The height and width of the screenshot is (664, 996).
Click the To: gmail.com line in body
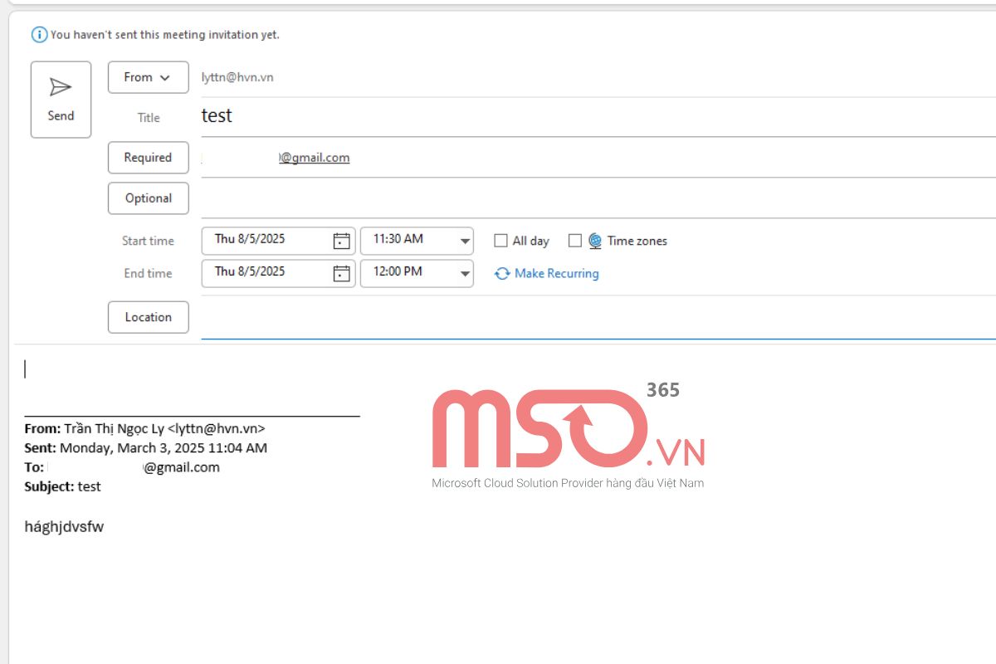pyautogui.click(x=122, y=467)
